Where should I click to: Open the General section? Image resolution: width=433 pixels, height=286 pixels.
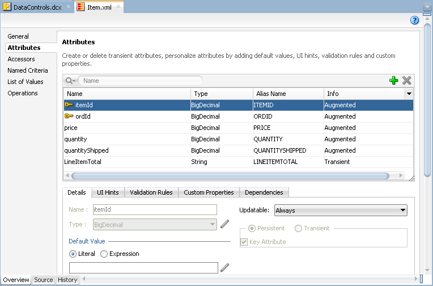(18, 36)
